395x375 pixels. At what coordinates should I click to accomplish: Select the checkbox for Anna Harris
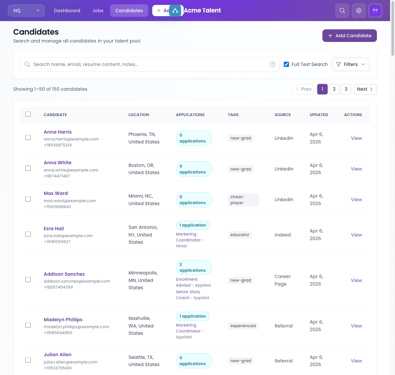click(x=28, y=138)
